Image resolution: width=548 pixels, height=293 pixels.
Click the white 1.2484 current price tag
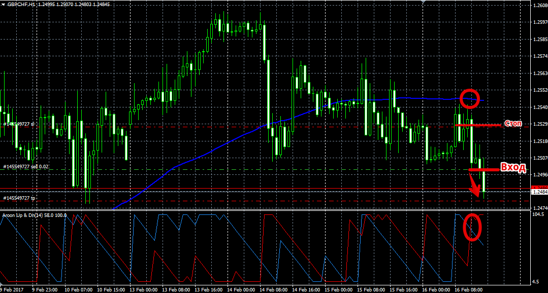point(539,192)
